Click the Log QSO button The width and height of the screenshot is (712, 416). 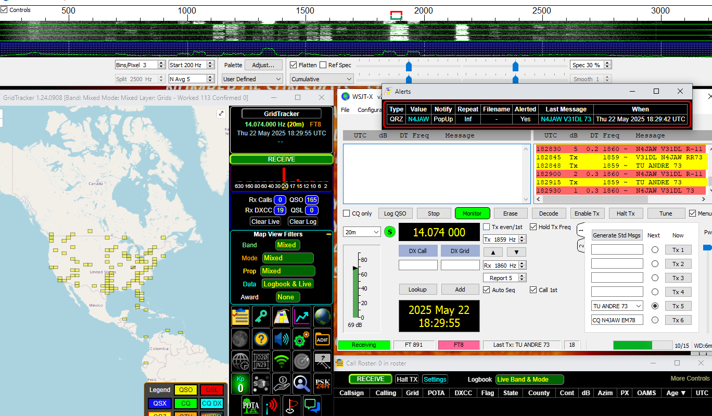tap(396, 213)
